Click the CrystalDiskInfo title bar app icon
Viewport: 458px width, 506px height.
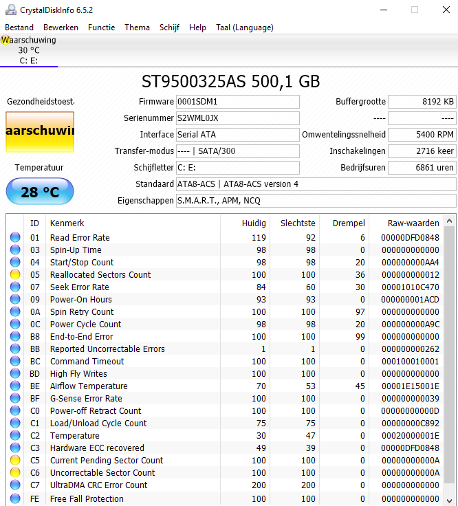[x=11, y=10]
